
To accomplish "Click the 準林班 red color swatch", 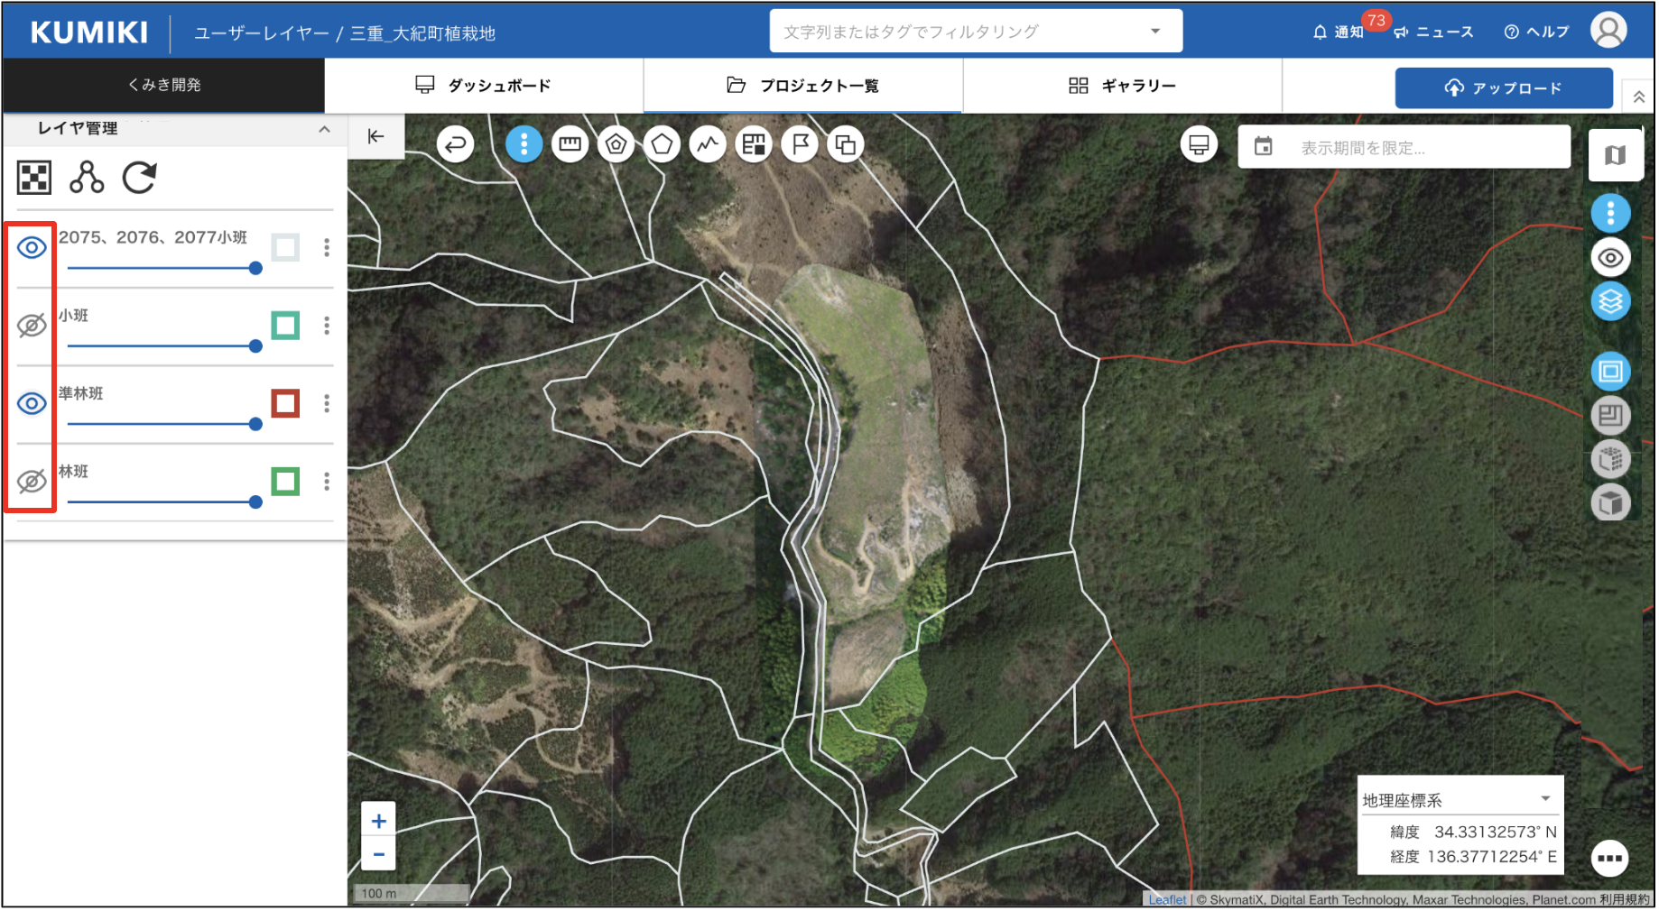I will click(285, 403).
